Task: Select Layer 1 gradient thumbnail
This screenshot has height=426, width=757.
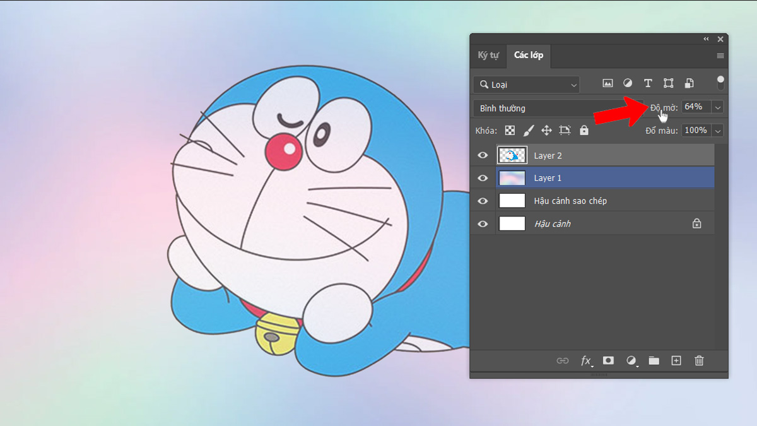Action: point(512,178)
